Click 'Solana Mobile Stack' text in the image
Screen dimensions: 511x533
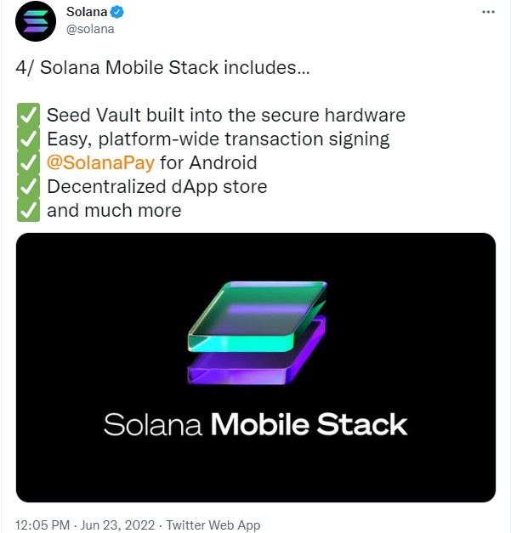(x=255, y=424)
